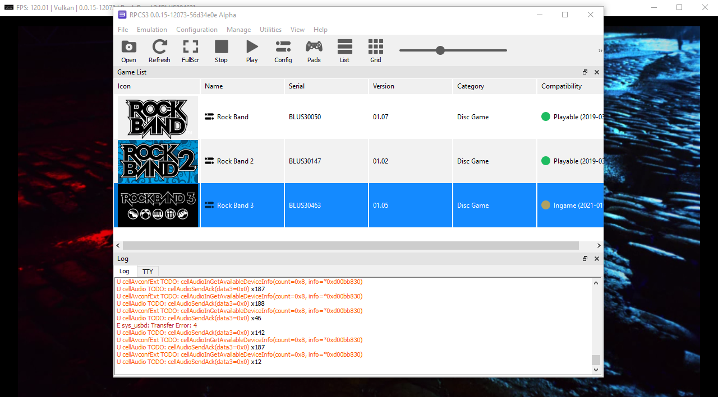718x397 pixels.
Task: Float the Log panel
Action: 585,259
